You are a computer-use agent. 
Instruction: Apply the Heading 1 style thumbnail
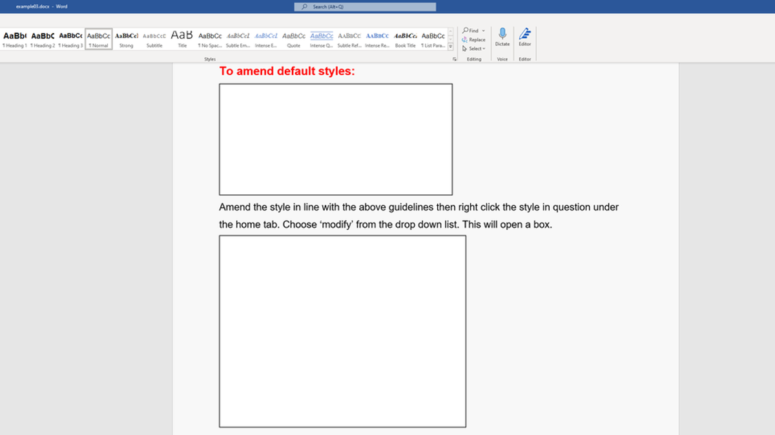click(x=14, y=39)
